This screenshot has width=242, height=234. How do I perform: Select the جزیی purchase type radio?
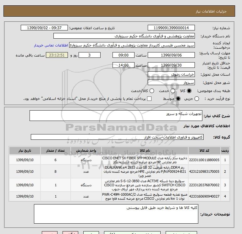[x=197, y=99]
